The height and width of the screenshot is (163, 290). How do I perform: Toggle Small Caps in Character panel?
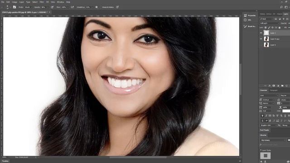[x=274, y=116]
